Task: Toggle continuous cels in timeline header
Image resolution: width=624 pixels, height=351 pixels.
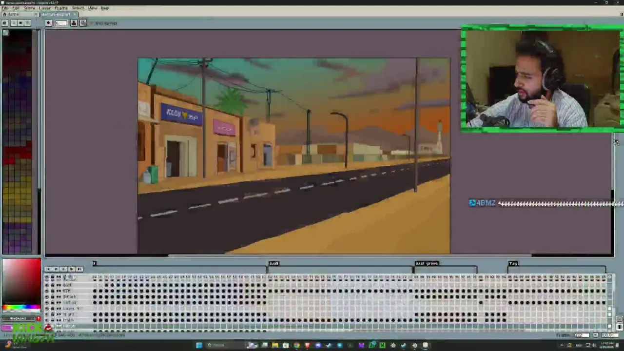Action: tap(59, 277)
